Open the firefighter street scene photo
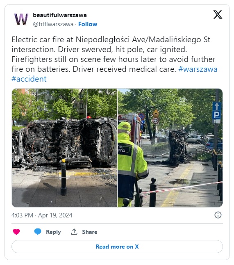234x265 pixels. point(170,148)
